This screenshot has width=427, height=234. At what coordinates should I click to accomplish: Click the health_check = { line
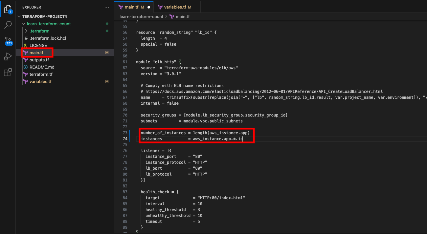pos(160,192)
